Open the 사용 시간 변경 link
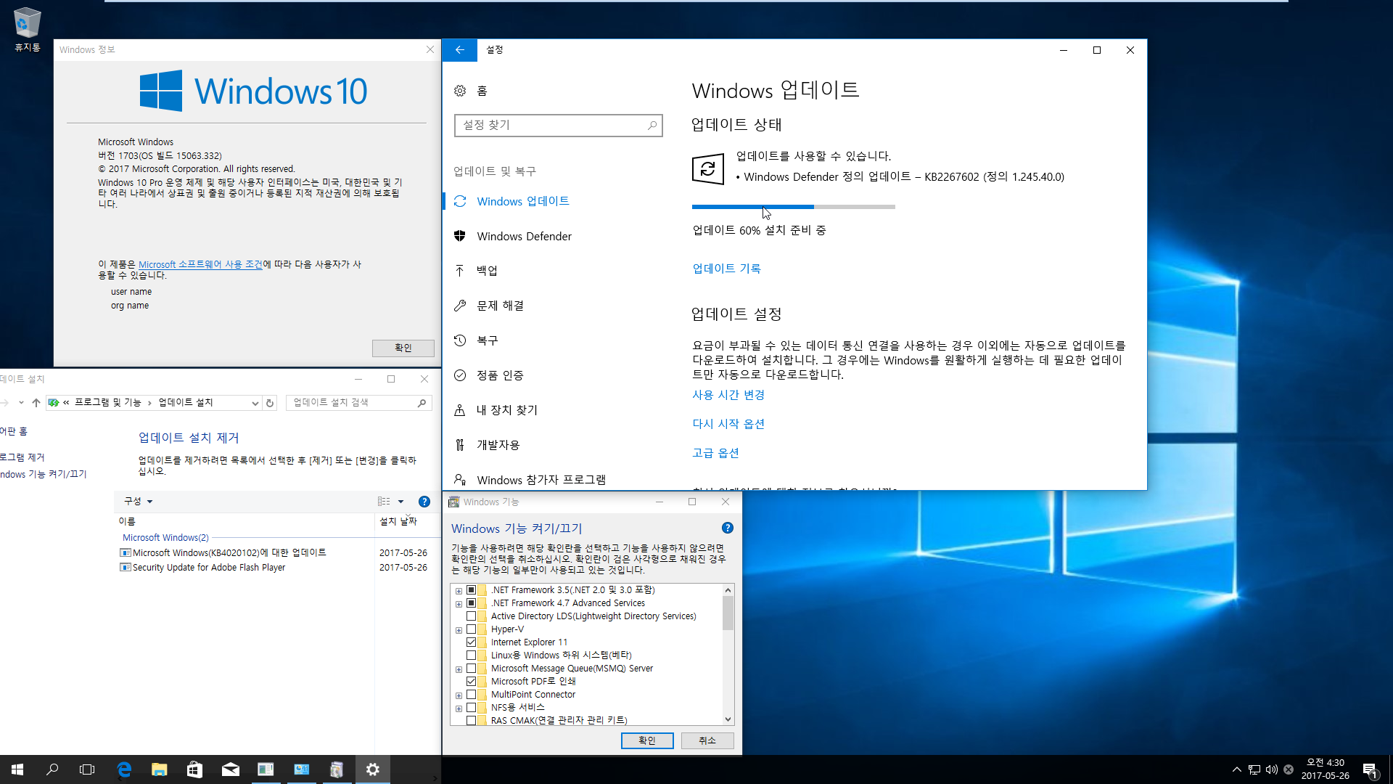Image resolution: width=1393 pixels, height=784 pixels. tap(728, 395)
